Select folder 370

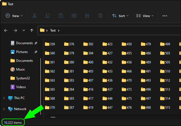coord(50,108)
